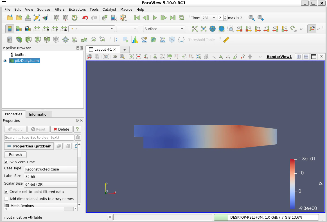Toggle the 3D interaction mode button
This screenshot has height=222, width=327.
click(x=115, y=57)
